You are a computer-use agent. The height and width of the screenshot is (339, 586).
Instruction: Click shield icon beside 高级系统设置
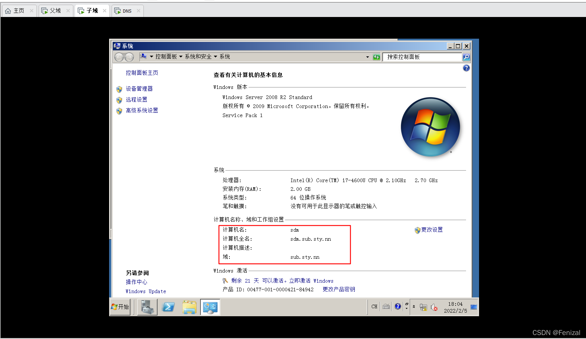click(119, 111)
